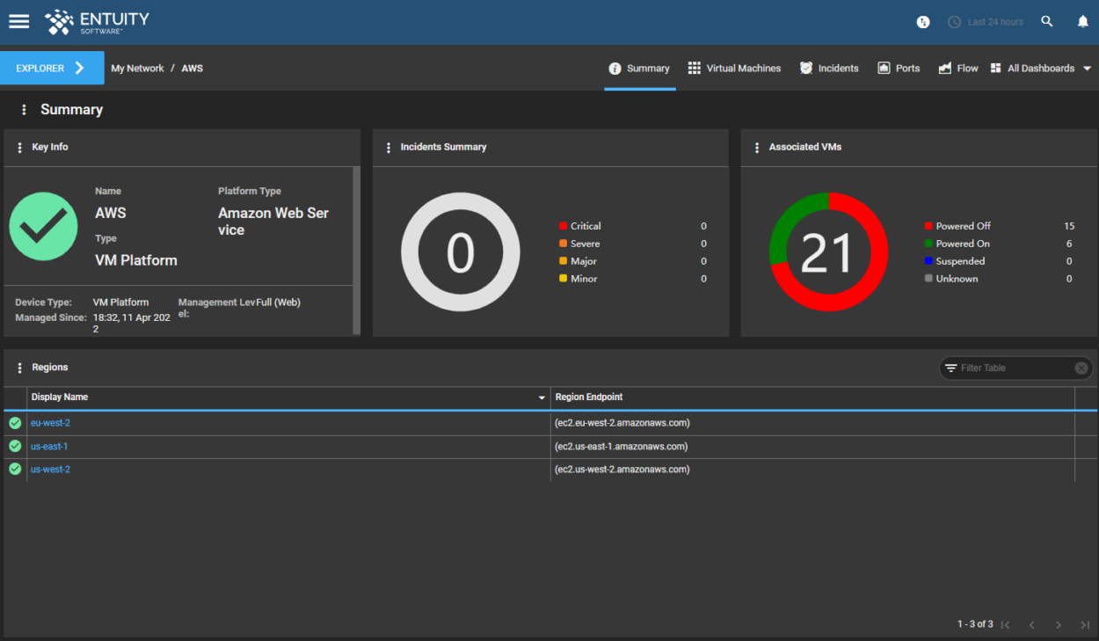Image resolution: width=1099 pixels, height=641 pixels.
Task: Go to the next page of Regions table
Action: 1059,625
